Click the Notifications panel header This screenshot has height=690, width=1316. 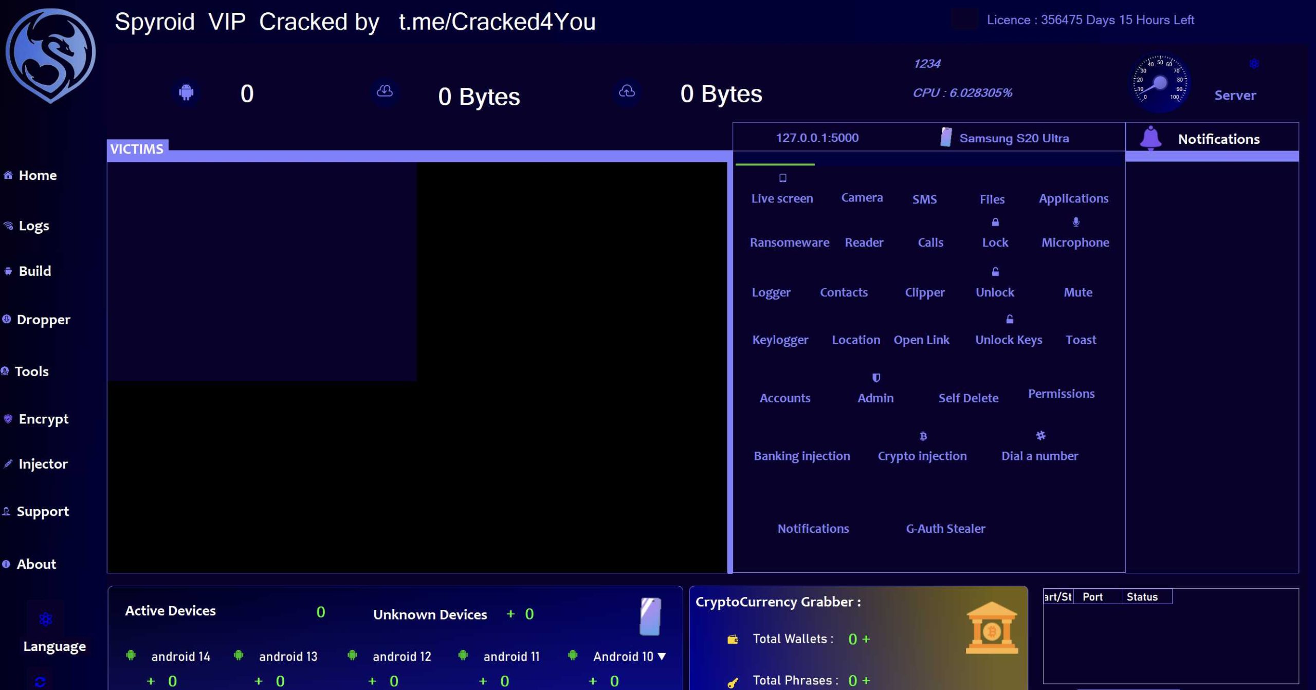coord(1218,139)
